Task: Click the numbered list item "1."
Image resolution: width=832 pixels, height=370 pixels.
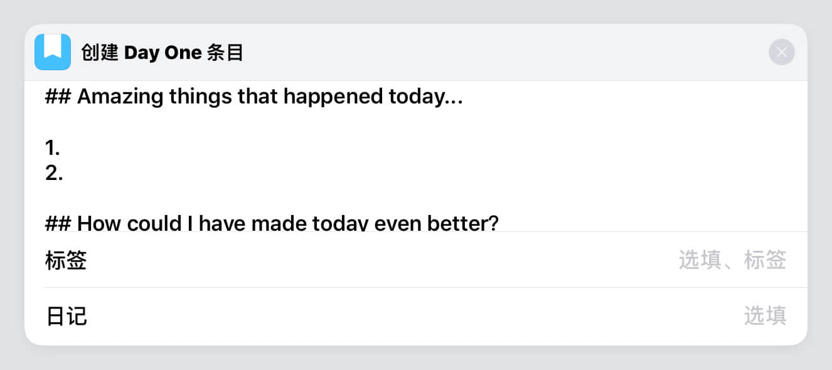Action: click(53, 148)
